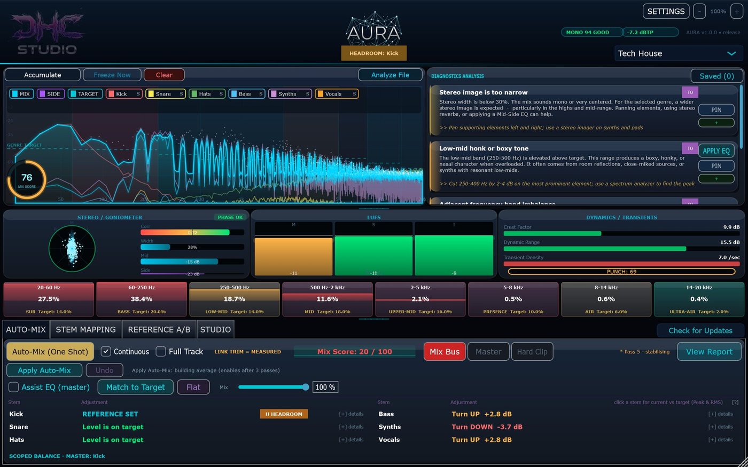748x467 pixels.
Task: Solo the Vocals stem with its S button
Action: pos(354,94)
